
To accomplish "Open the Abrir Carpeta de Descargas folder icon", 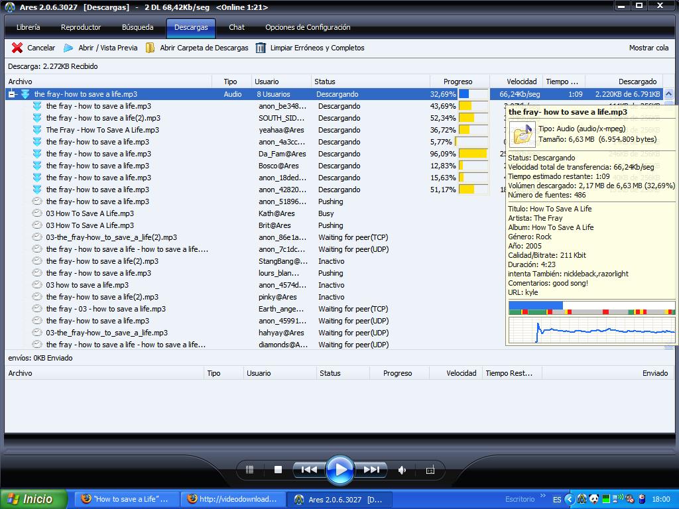I will [150, 48].
